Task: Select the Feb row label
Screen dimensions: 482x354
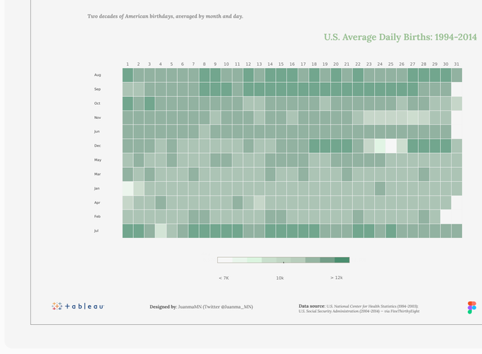Action: tap(98, 217)
